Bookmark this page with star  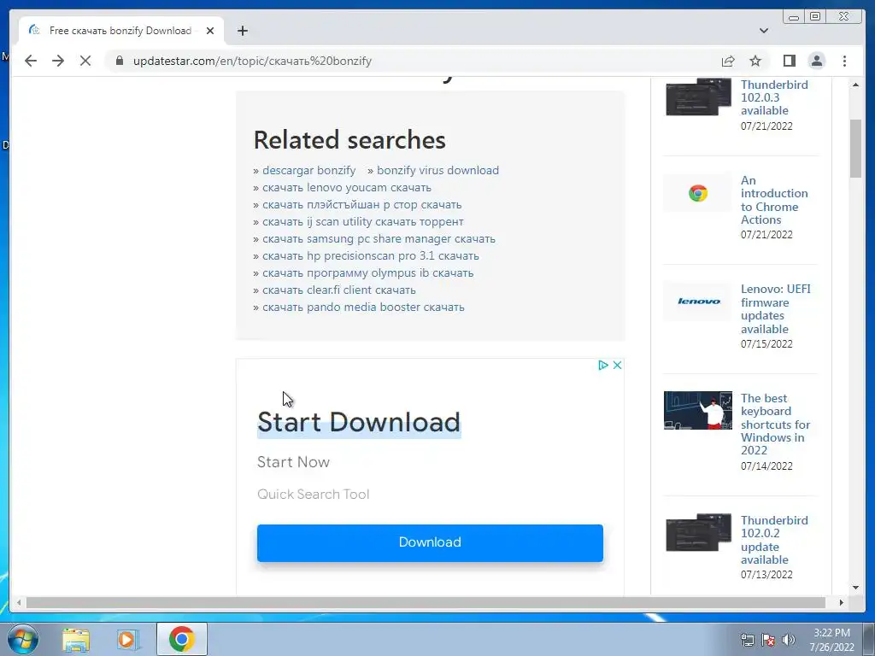755,61
